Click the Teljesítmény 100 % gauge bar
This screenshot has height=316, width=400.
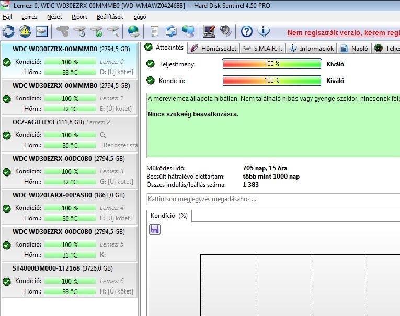pos(272,64)
